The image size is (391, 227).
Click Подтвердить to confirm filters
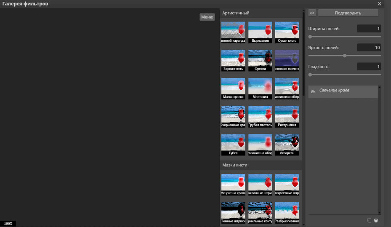348,13
